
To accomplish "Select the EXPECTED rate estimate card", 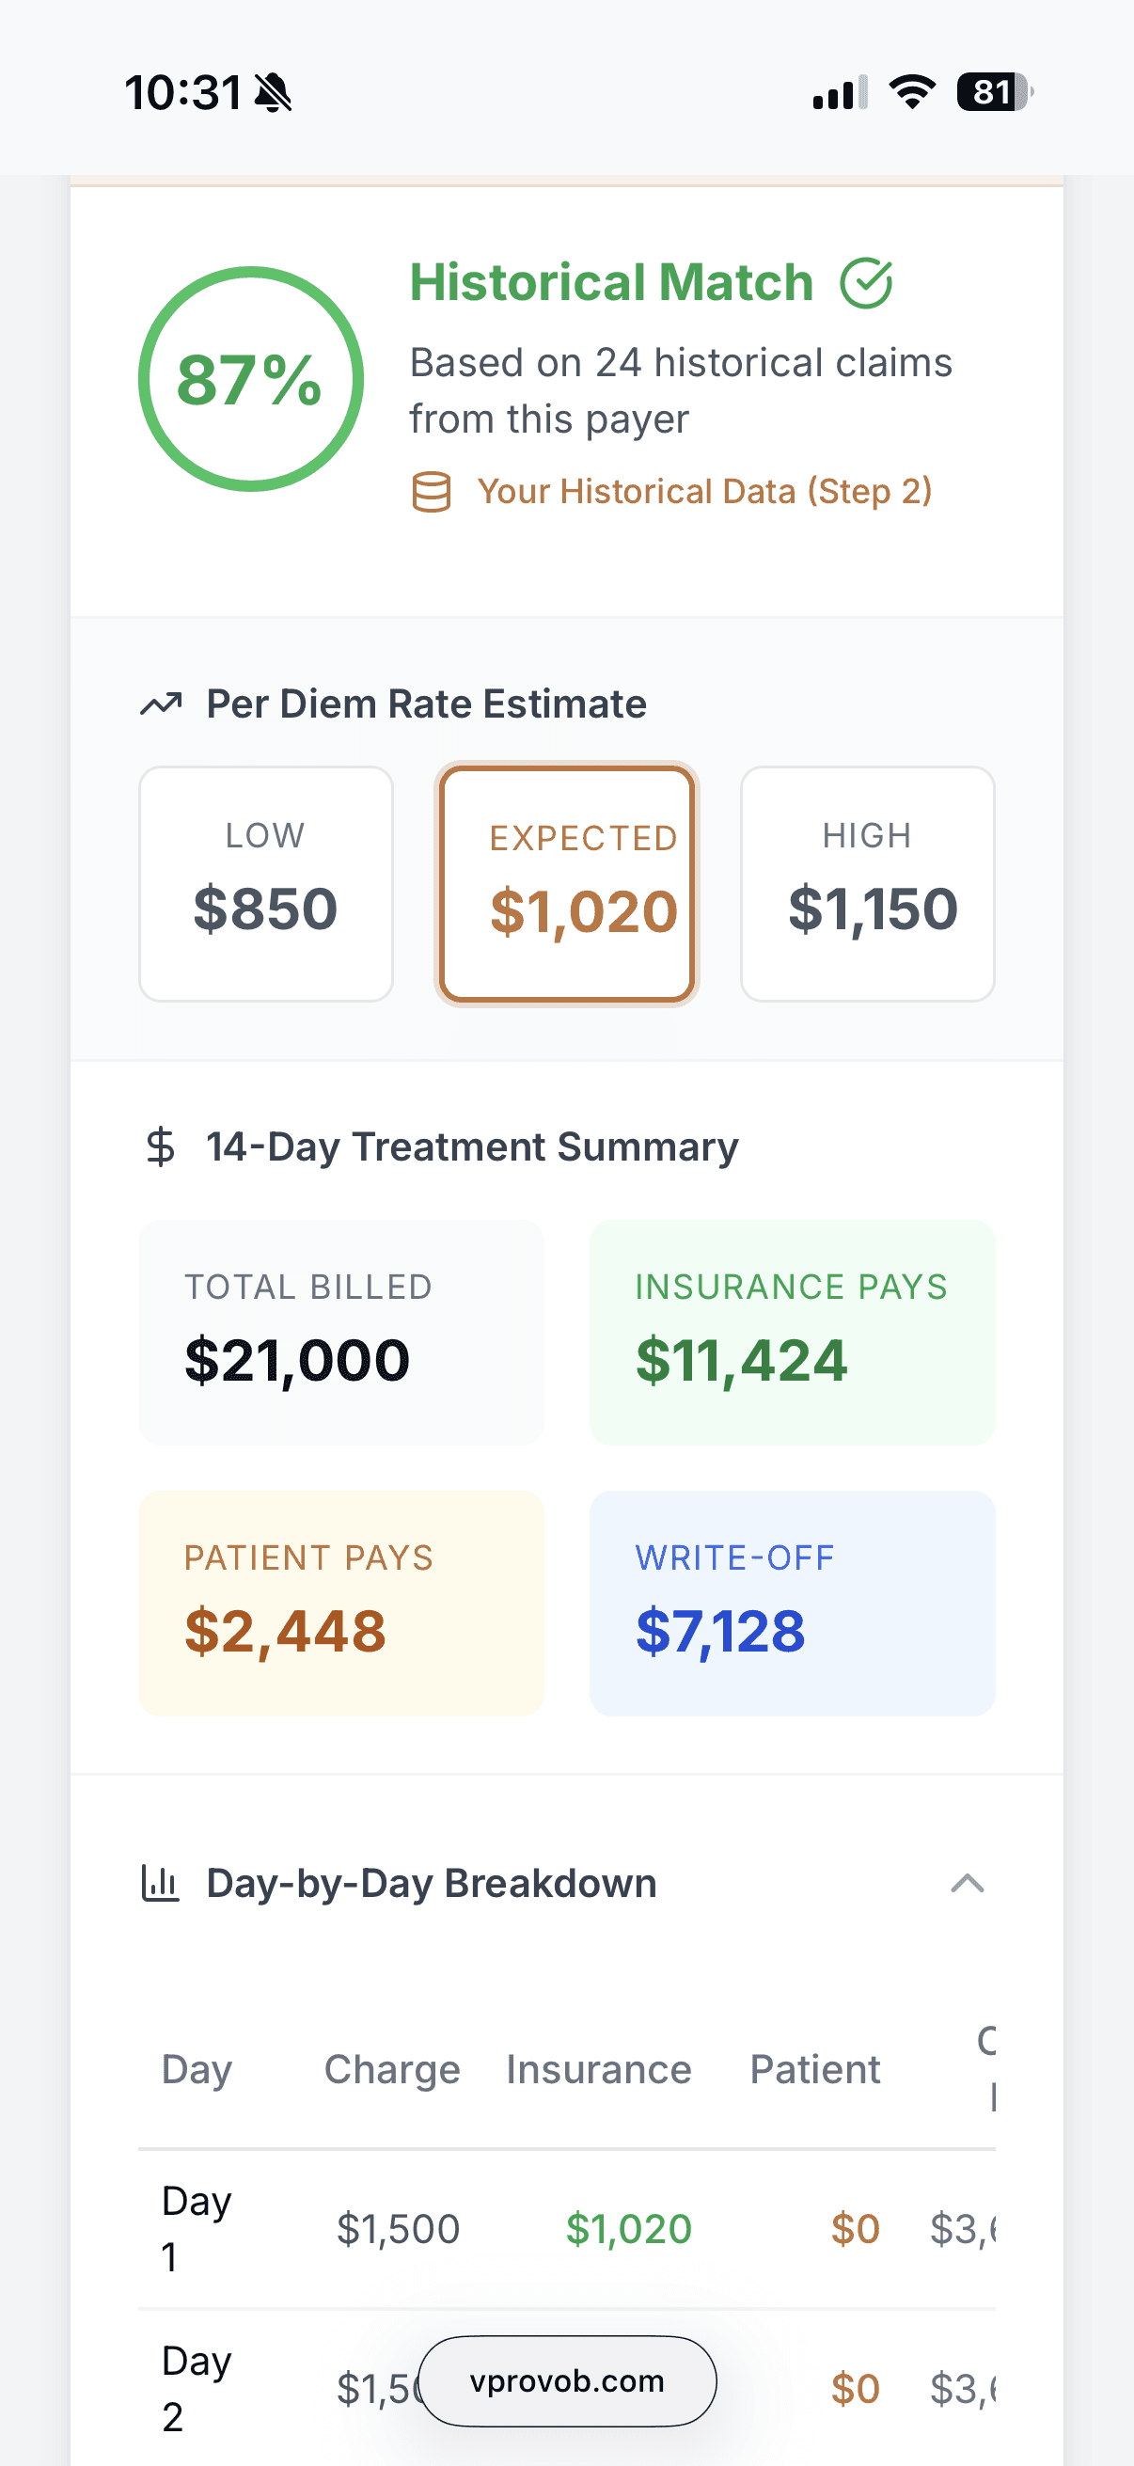I will [x=566, y=881].
